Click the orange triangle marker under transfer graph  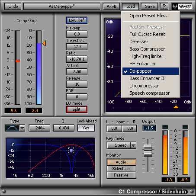pos(176,107)
